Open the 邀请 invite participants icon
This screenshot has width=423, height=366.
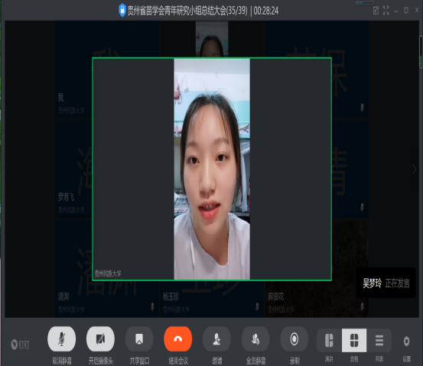(217, 338)
